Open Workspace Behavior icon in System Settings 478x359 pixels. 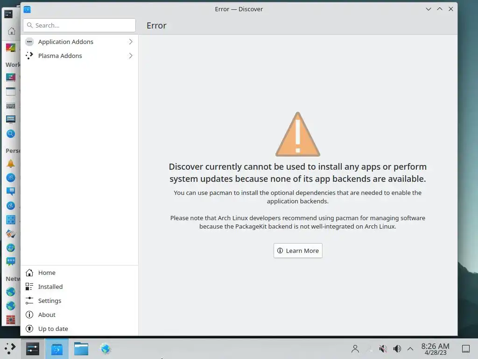click(x=11, y=77)
